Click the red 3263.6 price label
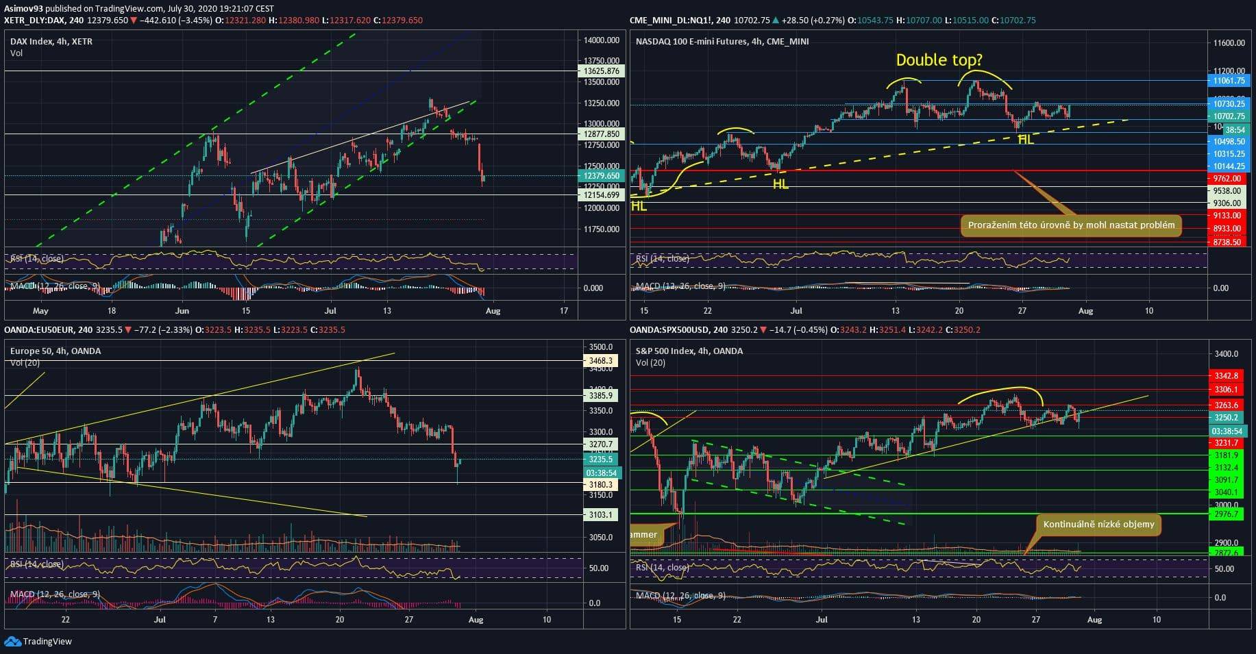This screenshot has height=654, width=1256. [1227, 405]
